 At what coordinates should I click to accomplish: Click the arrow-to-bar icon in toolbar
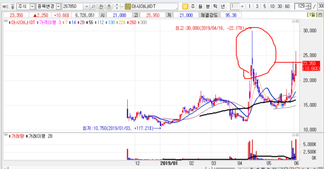coord(5,7)
